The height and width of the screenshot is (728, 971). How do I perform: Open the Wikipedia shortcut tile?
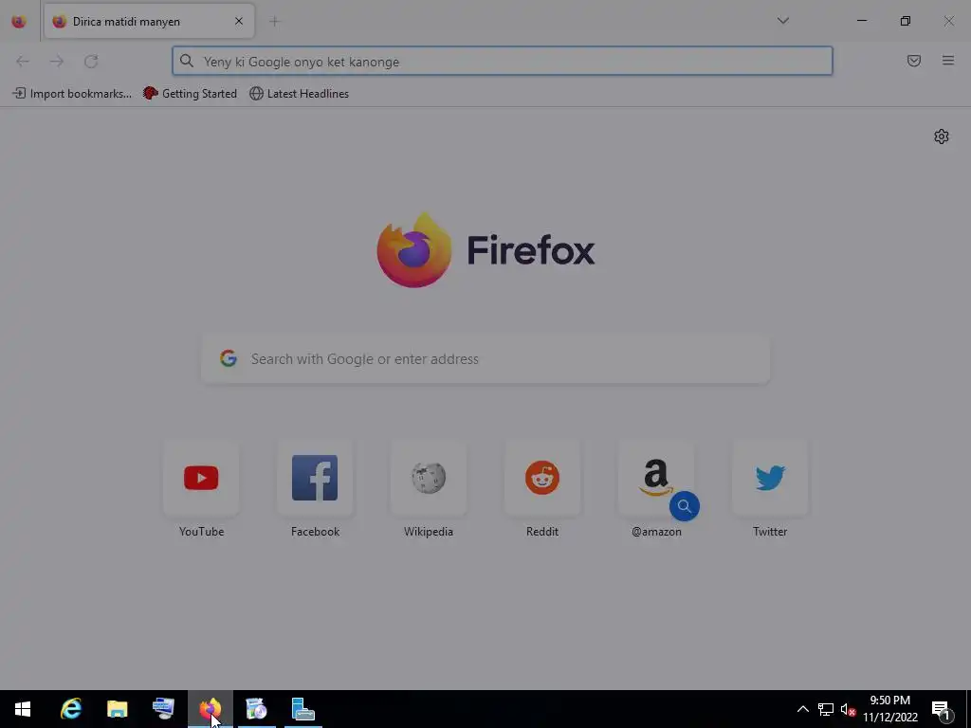click(429, 478)
